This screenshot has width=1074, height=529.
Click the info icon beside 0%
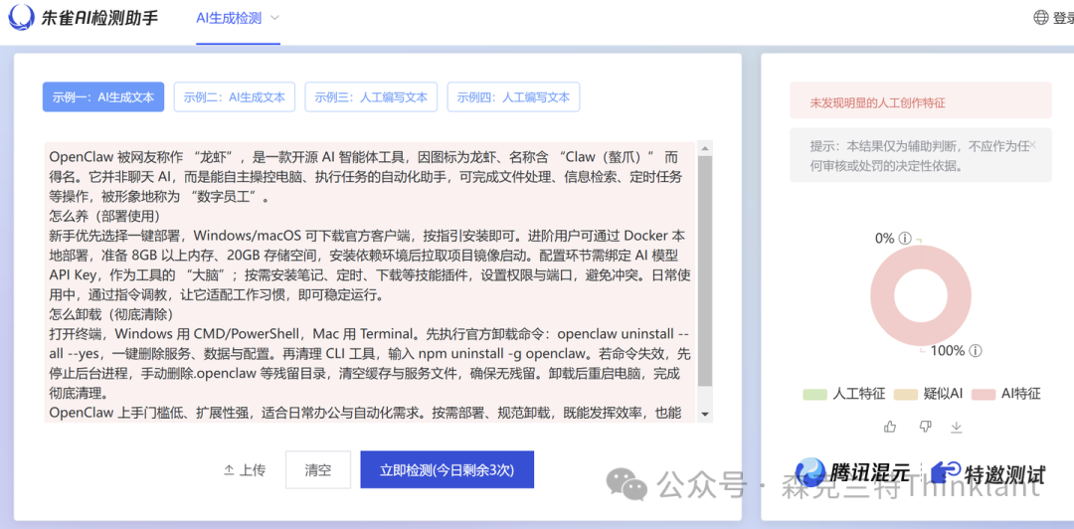905,239
